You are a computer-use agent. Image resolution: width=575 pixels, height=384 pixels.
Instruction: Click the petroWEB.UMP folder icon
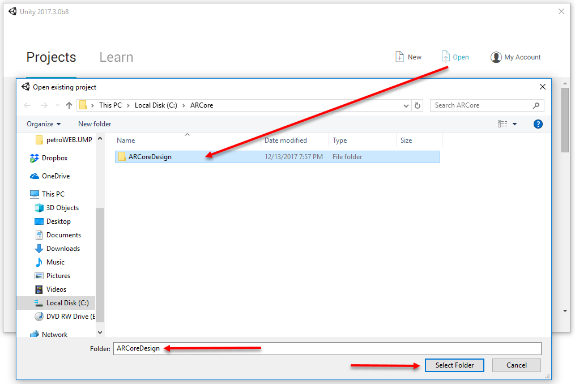pyautogui.click(x=39, y=140)
